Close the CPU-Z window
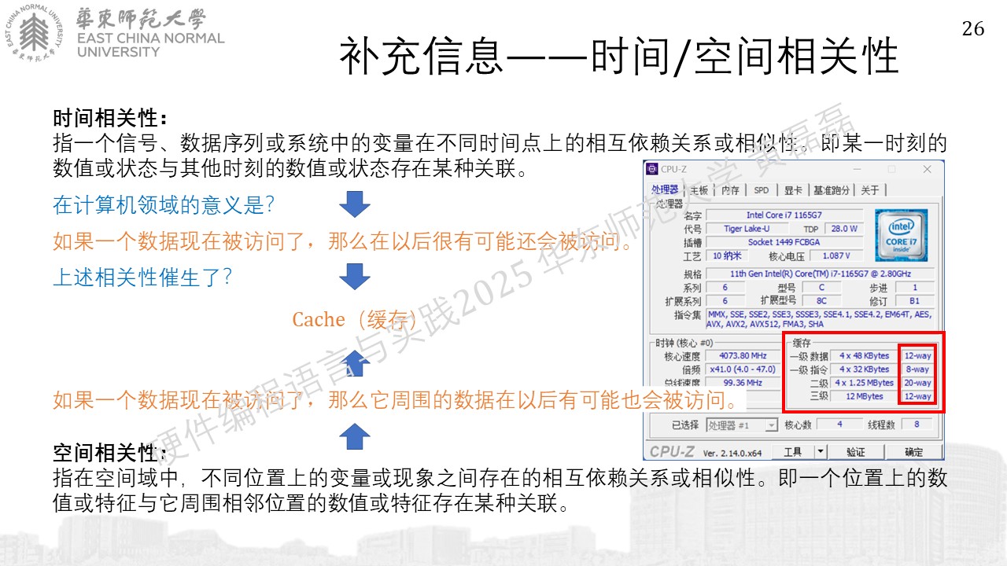 click(x=927, y=169)
